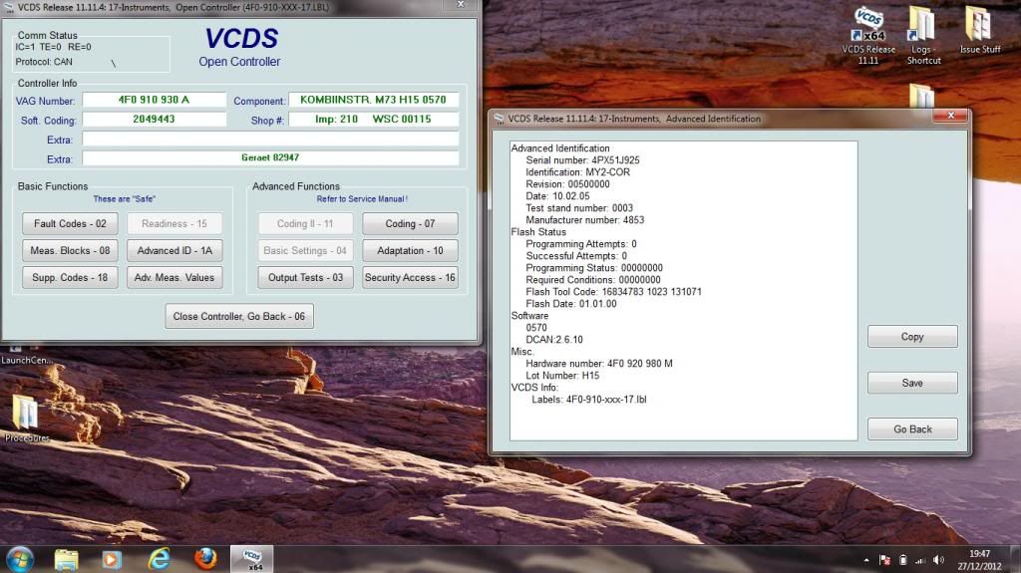Click the VAG Number field 4F0 910 930 A

point(154,100)
